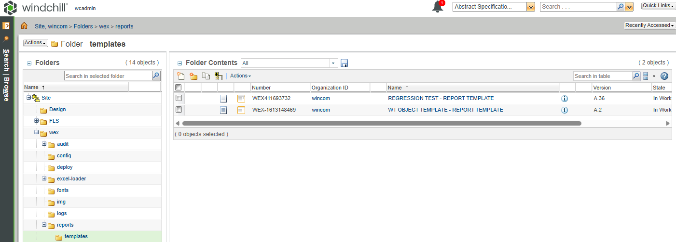The image size is (676, 242).
Task: Expand the left navigator panel arrow
Action: (6, 25)
